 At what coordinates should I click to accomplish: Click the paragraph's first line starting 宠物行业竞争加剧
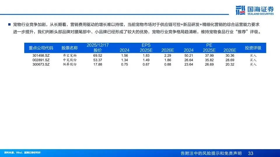click(x=136, y=24)
